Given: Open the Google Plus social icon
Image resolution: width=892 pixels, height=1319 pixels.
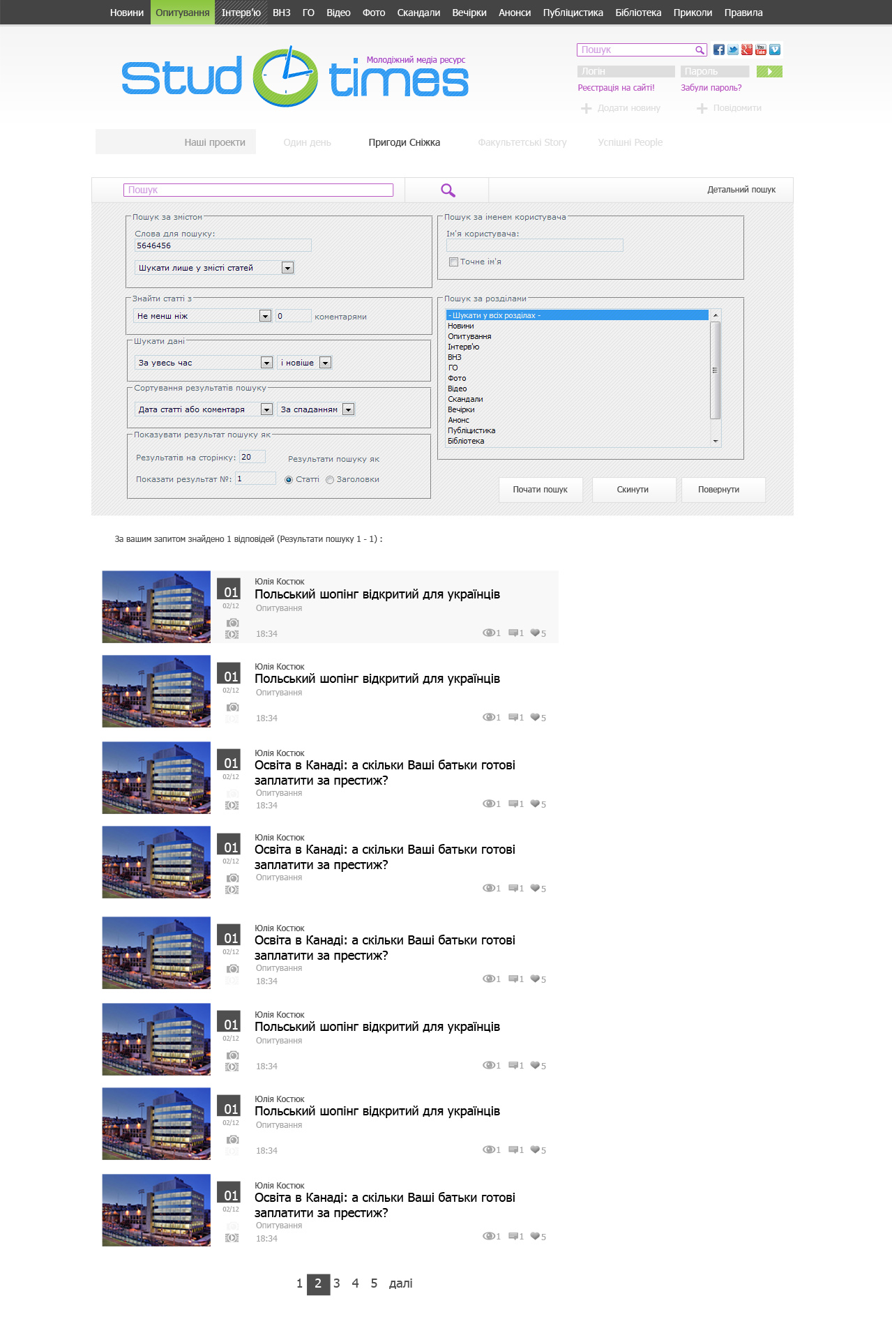Looking at the screenshot, I should coord(747,50).
